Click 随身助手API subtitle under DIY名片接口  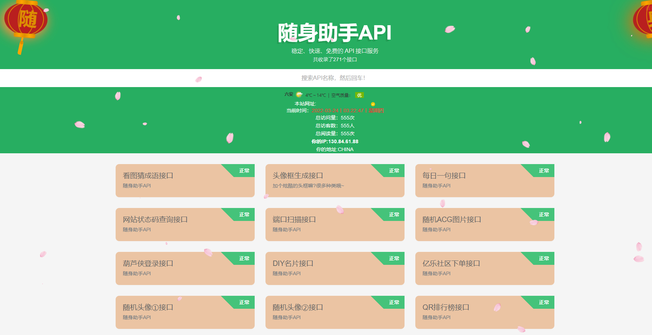(287, 273)
